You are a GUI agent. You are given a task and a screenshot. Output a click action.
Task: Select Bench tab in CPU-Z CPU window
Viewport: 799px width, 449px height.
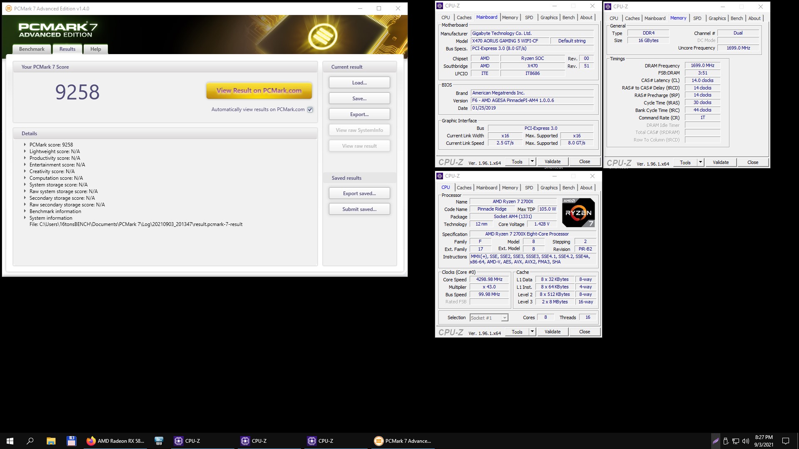pyautogui.click(x=568, y=188)
